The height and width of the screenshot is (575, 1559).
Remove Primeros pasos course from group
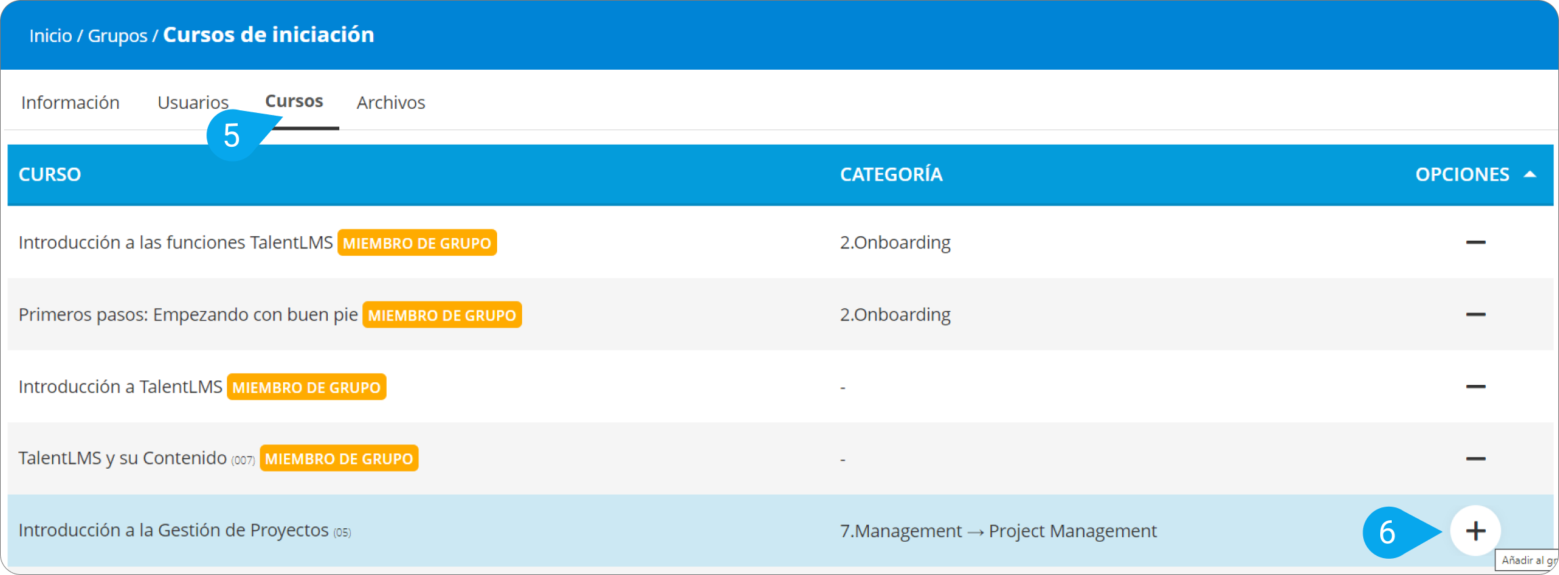(1475, 315)
